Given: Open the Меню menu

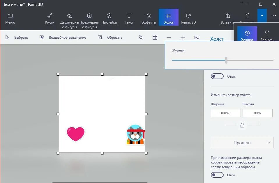Looking at the screenshot, I should click(10, 17).
